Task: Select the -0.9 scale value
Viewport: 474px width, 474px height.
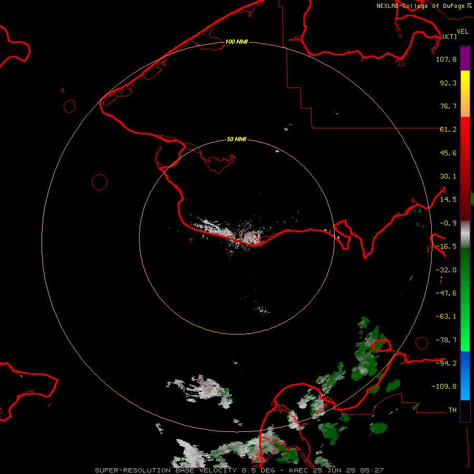Action: point(448,223)
